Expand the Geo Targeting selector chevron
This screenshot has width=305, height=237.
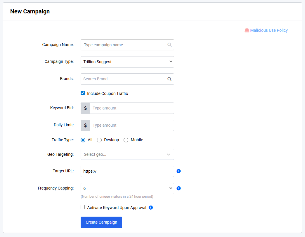pyautogui.click(x=169, y=154)
